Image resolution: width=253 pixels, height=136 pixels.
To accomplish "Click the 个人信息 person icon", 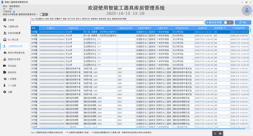I will [4, 85].
